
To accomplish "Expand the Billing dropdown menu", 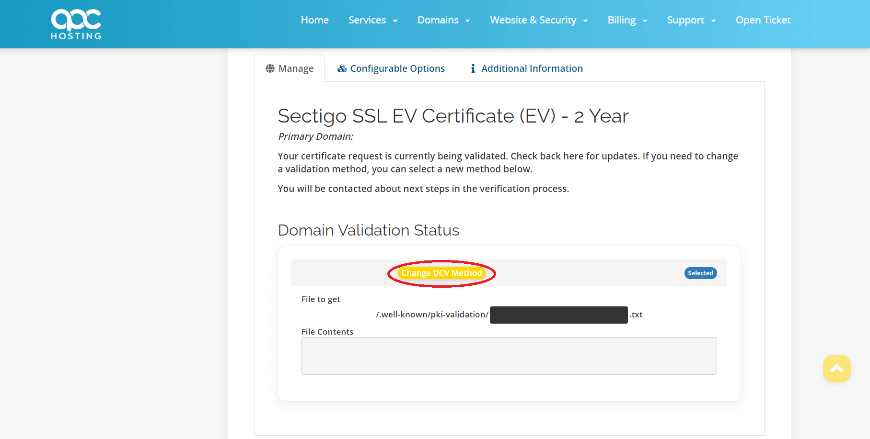I will (x=627, y=20).
